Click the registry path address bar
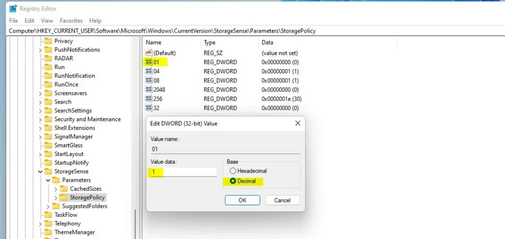The width and height of the screenshot is (505, 239). pyautogui.click(x=255, y=31)
